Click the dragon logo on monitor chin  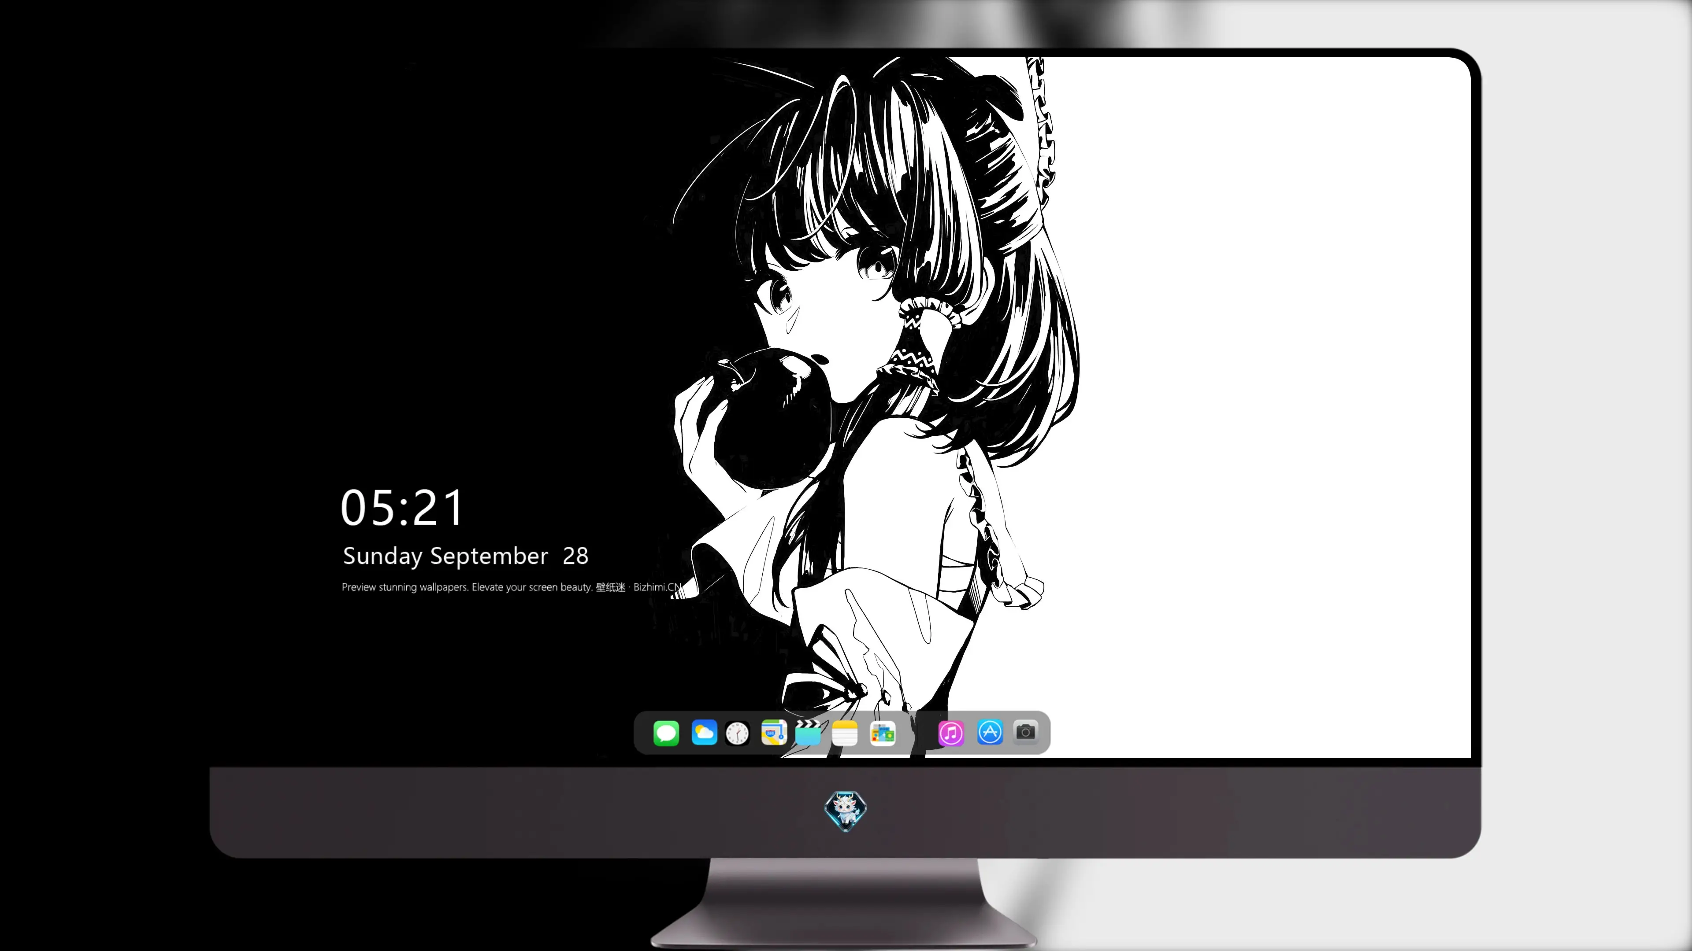(846, 811)
